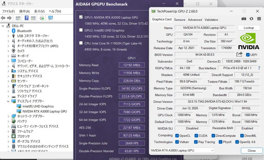264x160 pixels.
Task: Click the GPU-Z Name field value
Action: click(205, 28)
